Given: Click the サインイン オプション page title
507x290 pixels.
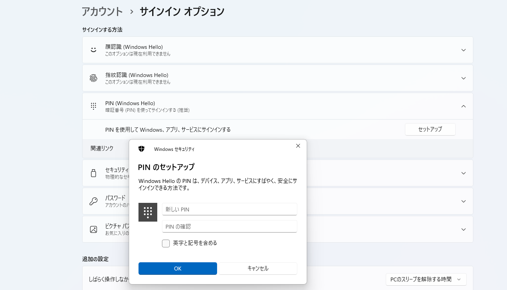Looking at the screenshot, I should tap(182, 11).
